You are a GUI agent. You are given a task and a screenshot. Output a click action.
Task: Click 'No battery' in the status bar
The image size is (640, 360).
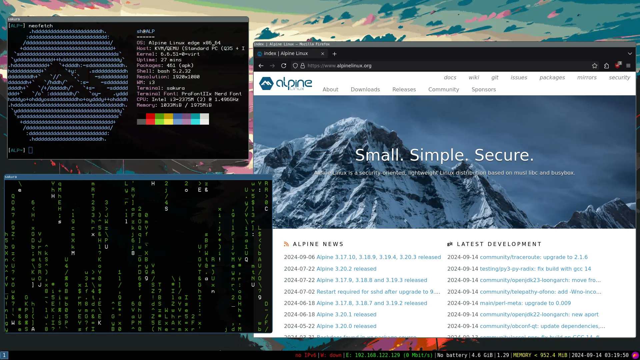point(452,355)
